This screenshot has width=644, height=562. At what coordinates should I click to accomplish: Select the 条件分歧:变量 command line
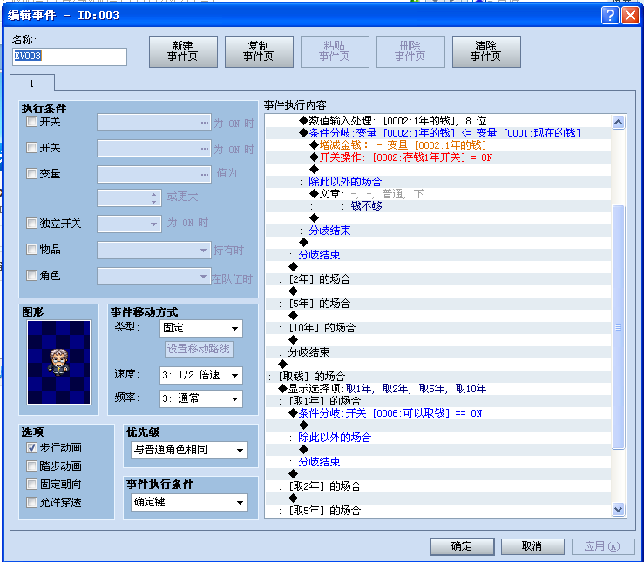pos(437,133)
